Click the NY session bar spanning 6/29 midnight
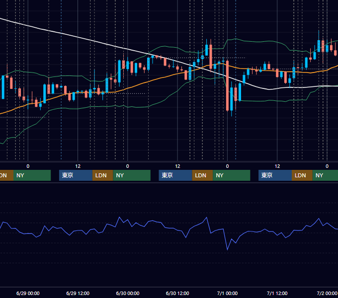Image resolution: width=338 pixels, height=298 pixels. click(32, 175)
